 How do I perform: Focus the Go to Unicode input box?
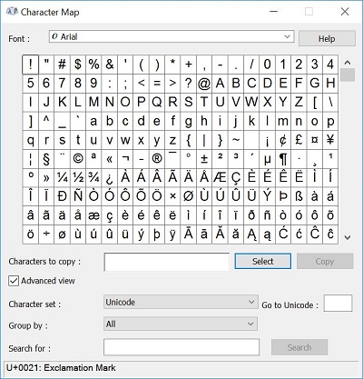pyautogui.click(x=338, y=304)
